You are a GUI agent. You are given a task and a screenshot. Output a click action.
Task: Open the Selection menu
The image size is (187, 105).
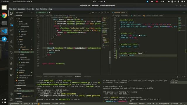(x=21, y=9)
